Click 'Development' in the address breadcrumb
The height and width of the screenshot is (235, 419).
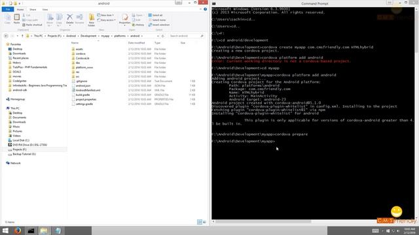click(x=88, y=36)
